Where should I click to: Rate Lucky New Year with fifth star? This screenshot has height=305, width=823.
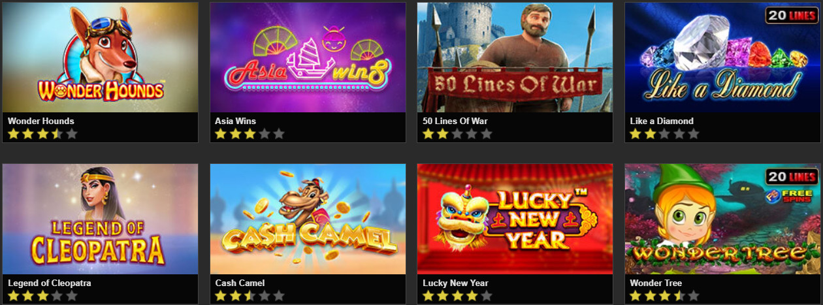tap(486, 296)
